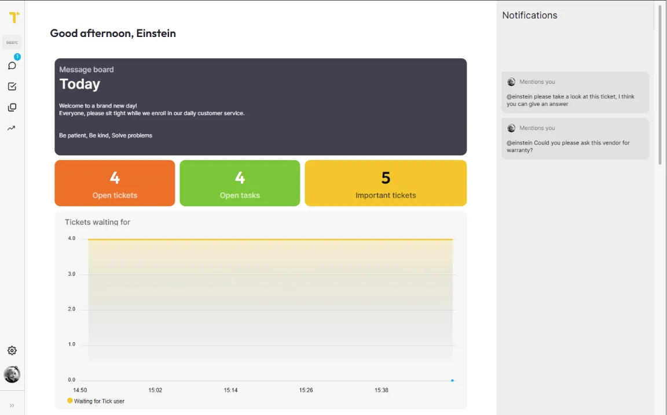Click the 15:38 time axis label

[381, 390]
